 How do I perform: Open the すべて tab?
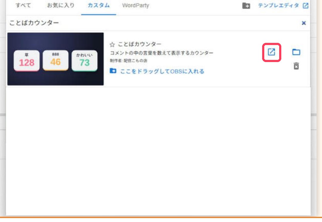point(23,5)
